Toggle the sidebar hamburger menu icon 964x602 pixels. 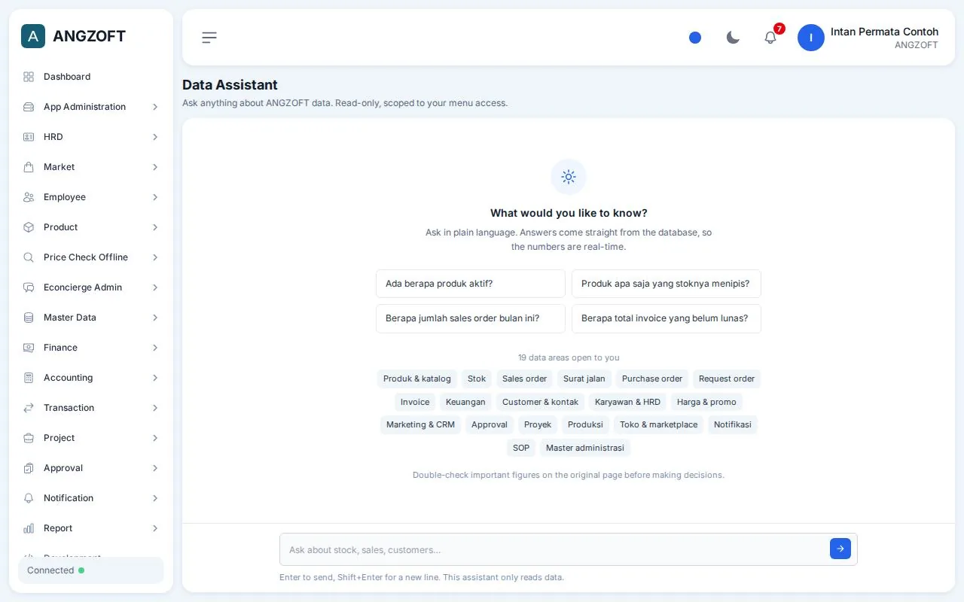click(209, 38)
